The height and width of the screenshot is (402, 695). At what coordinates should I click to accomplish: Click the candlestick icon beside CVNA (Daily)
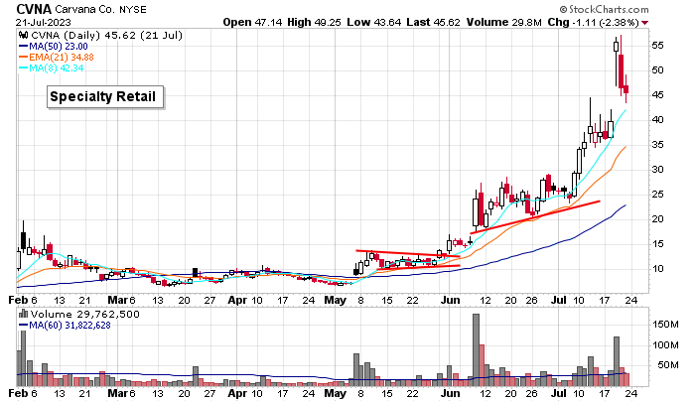pyautogui.click(x=24, y=36)
